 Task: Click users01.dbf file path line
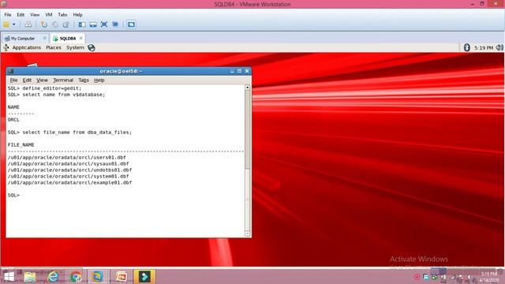[x=66, y=158]
